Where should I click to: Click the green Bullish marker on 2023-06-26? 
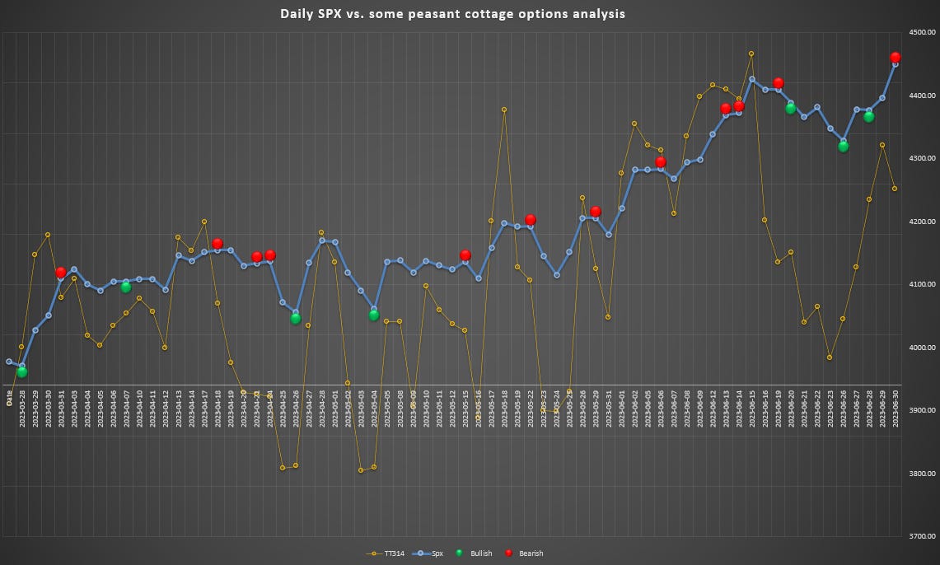pyautogui.click(x=844, y=147)
